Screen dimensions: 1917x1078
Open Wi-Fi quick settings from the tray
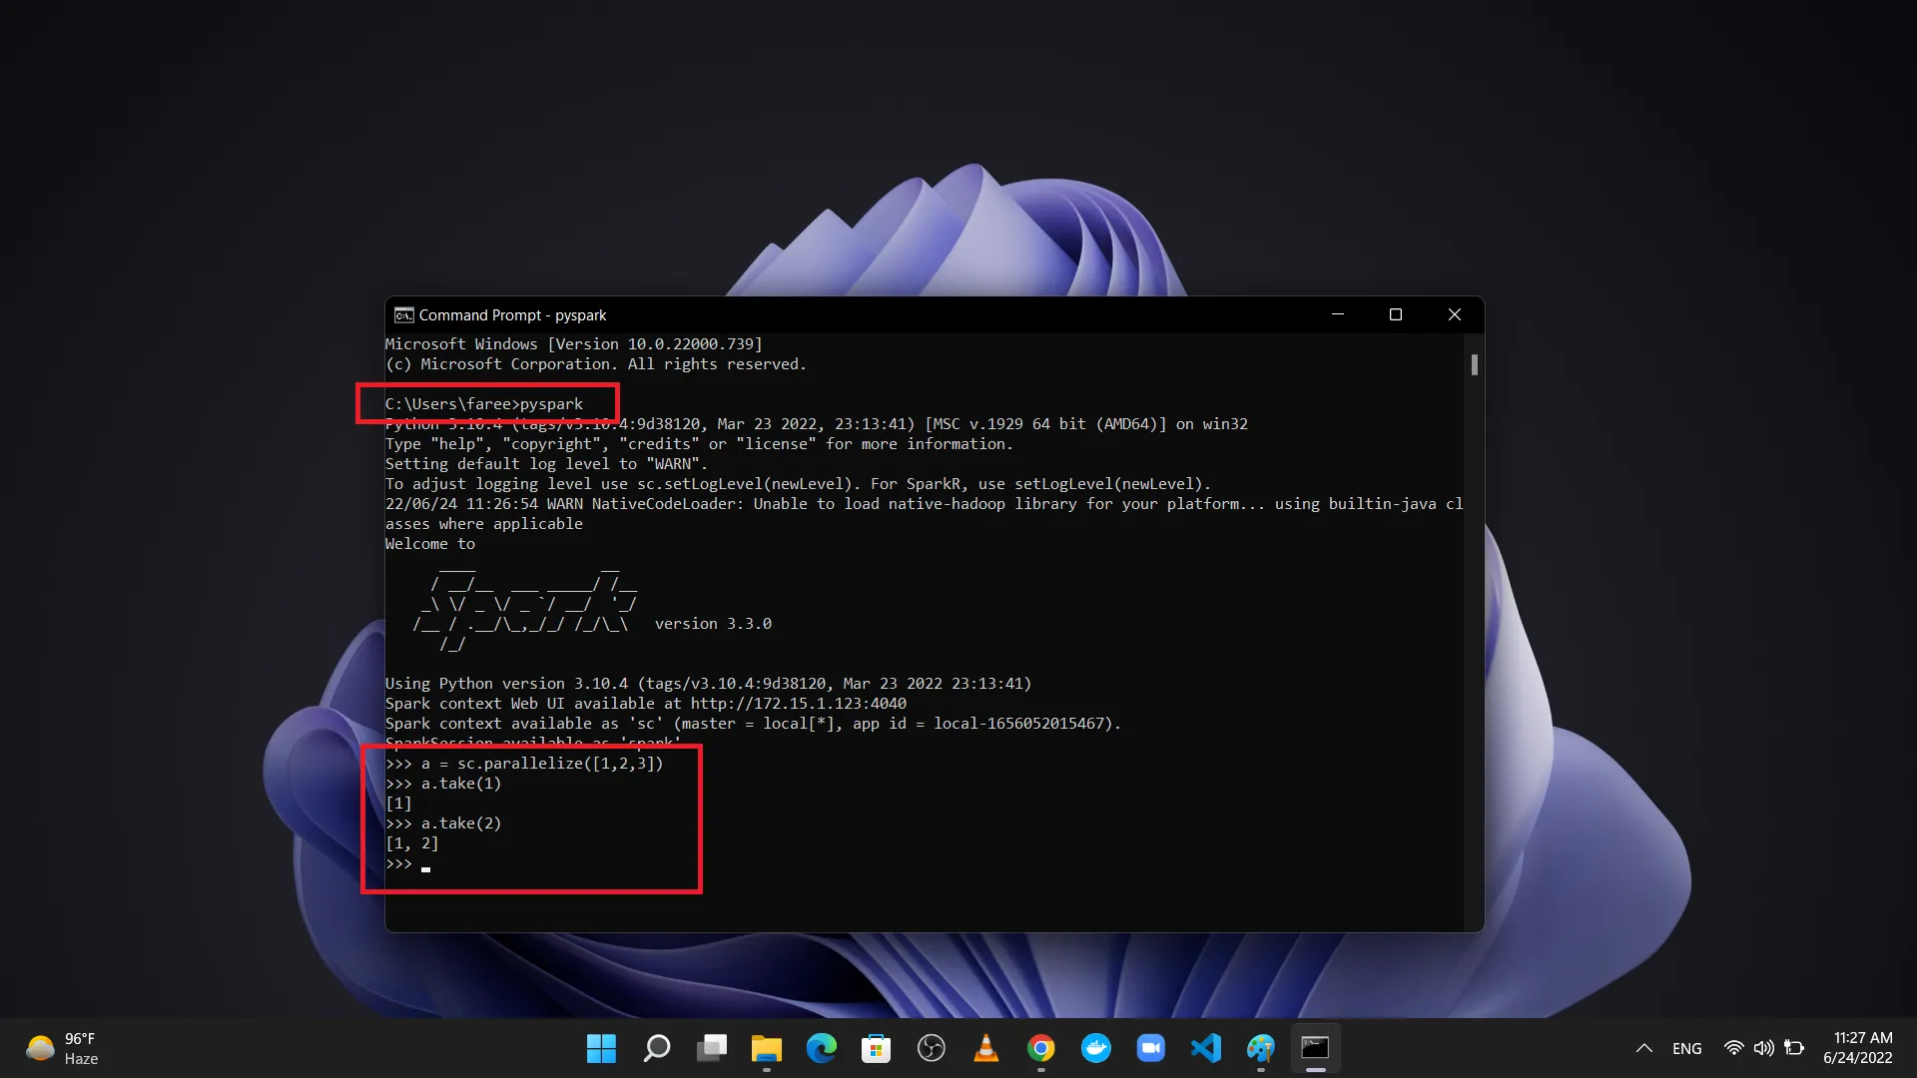[x=1733, y=1048]
